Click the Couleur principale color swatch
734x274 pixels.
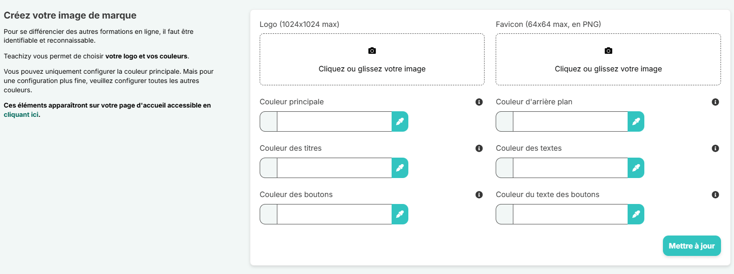pos(269,121)
